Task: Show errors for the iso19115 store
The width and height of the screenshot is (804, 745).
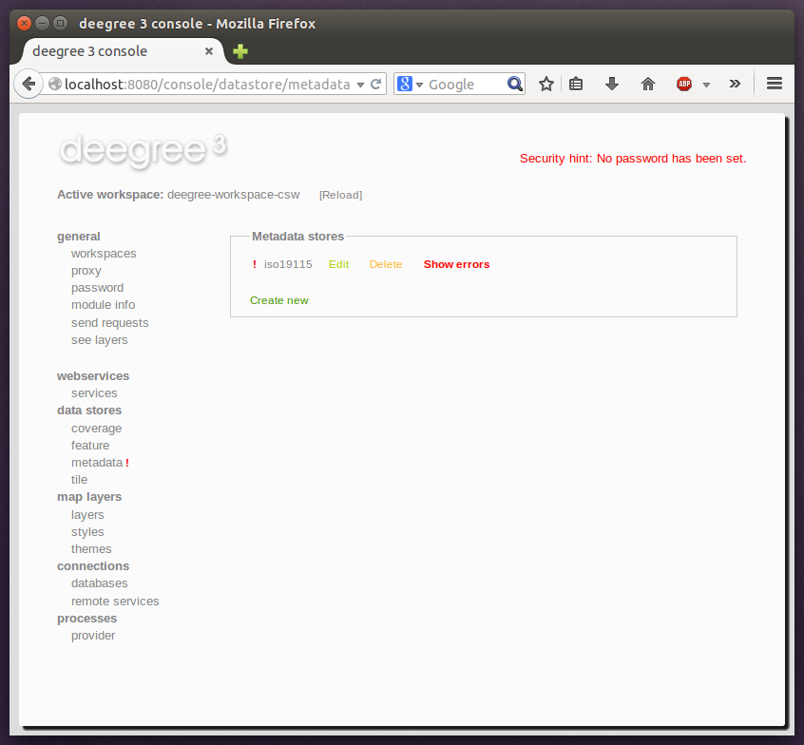Action: coord(456,264)
